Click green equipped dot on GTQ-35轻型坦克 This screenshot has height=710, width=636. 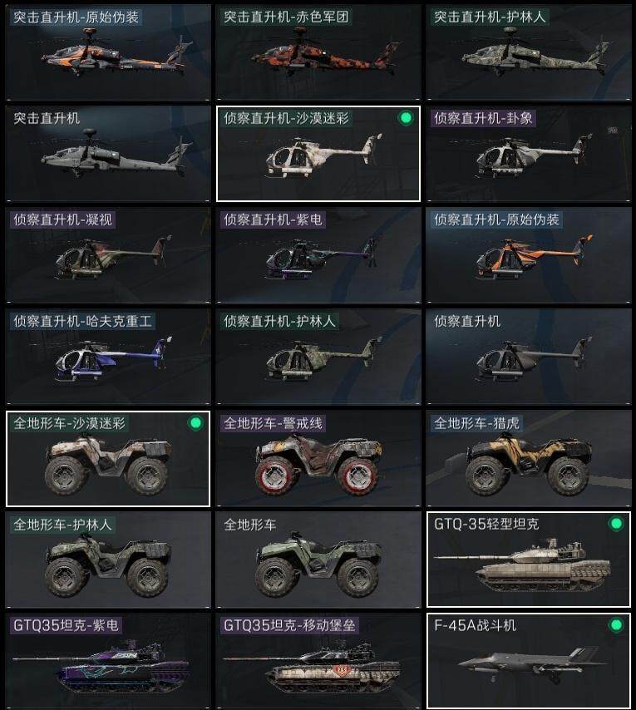(x=616, y=524)
